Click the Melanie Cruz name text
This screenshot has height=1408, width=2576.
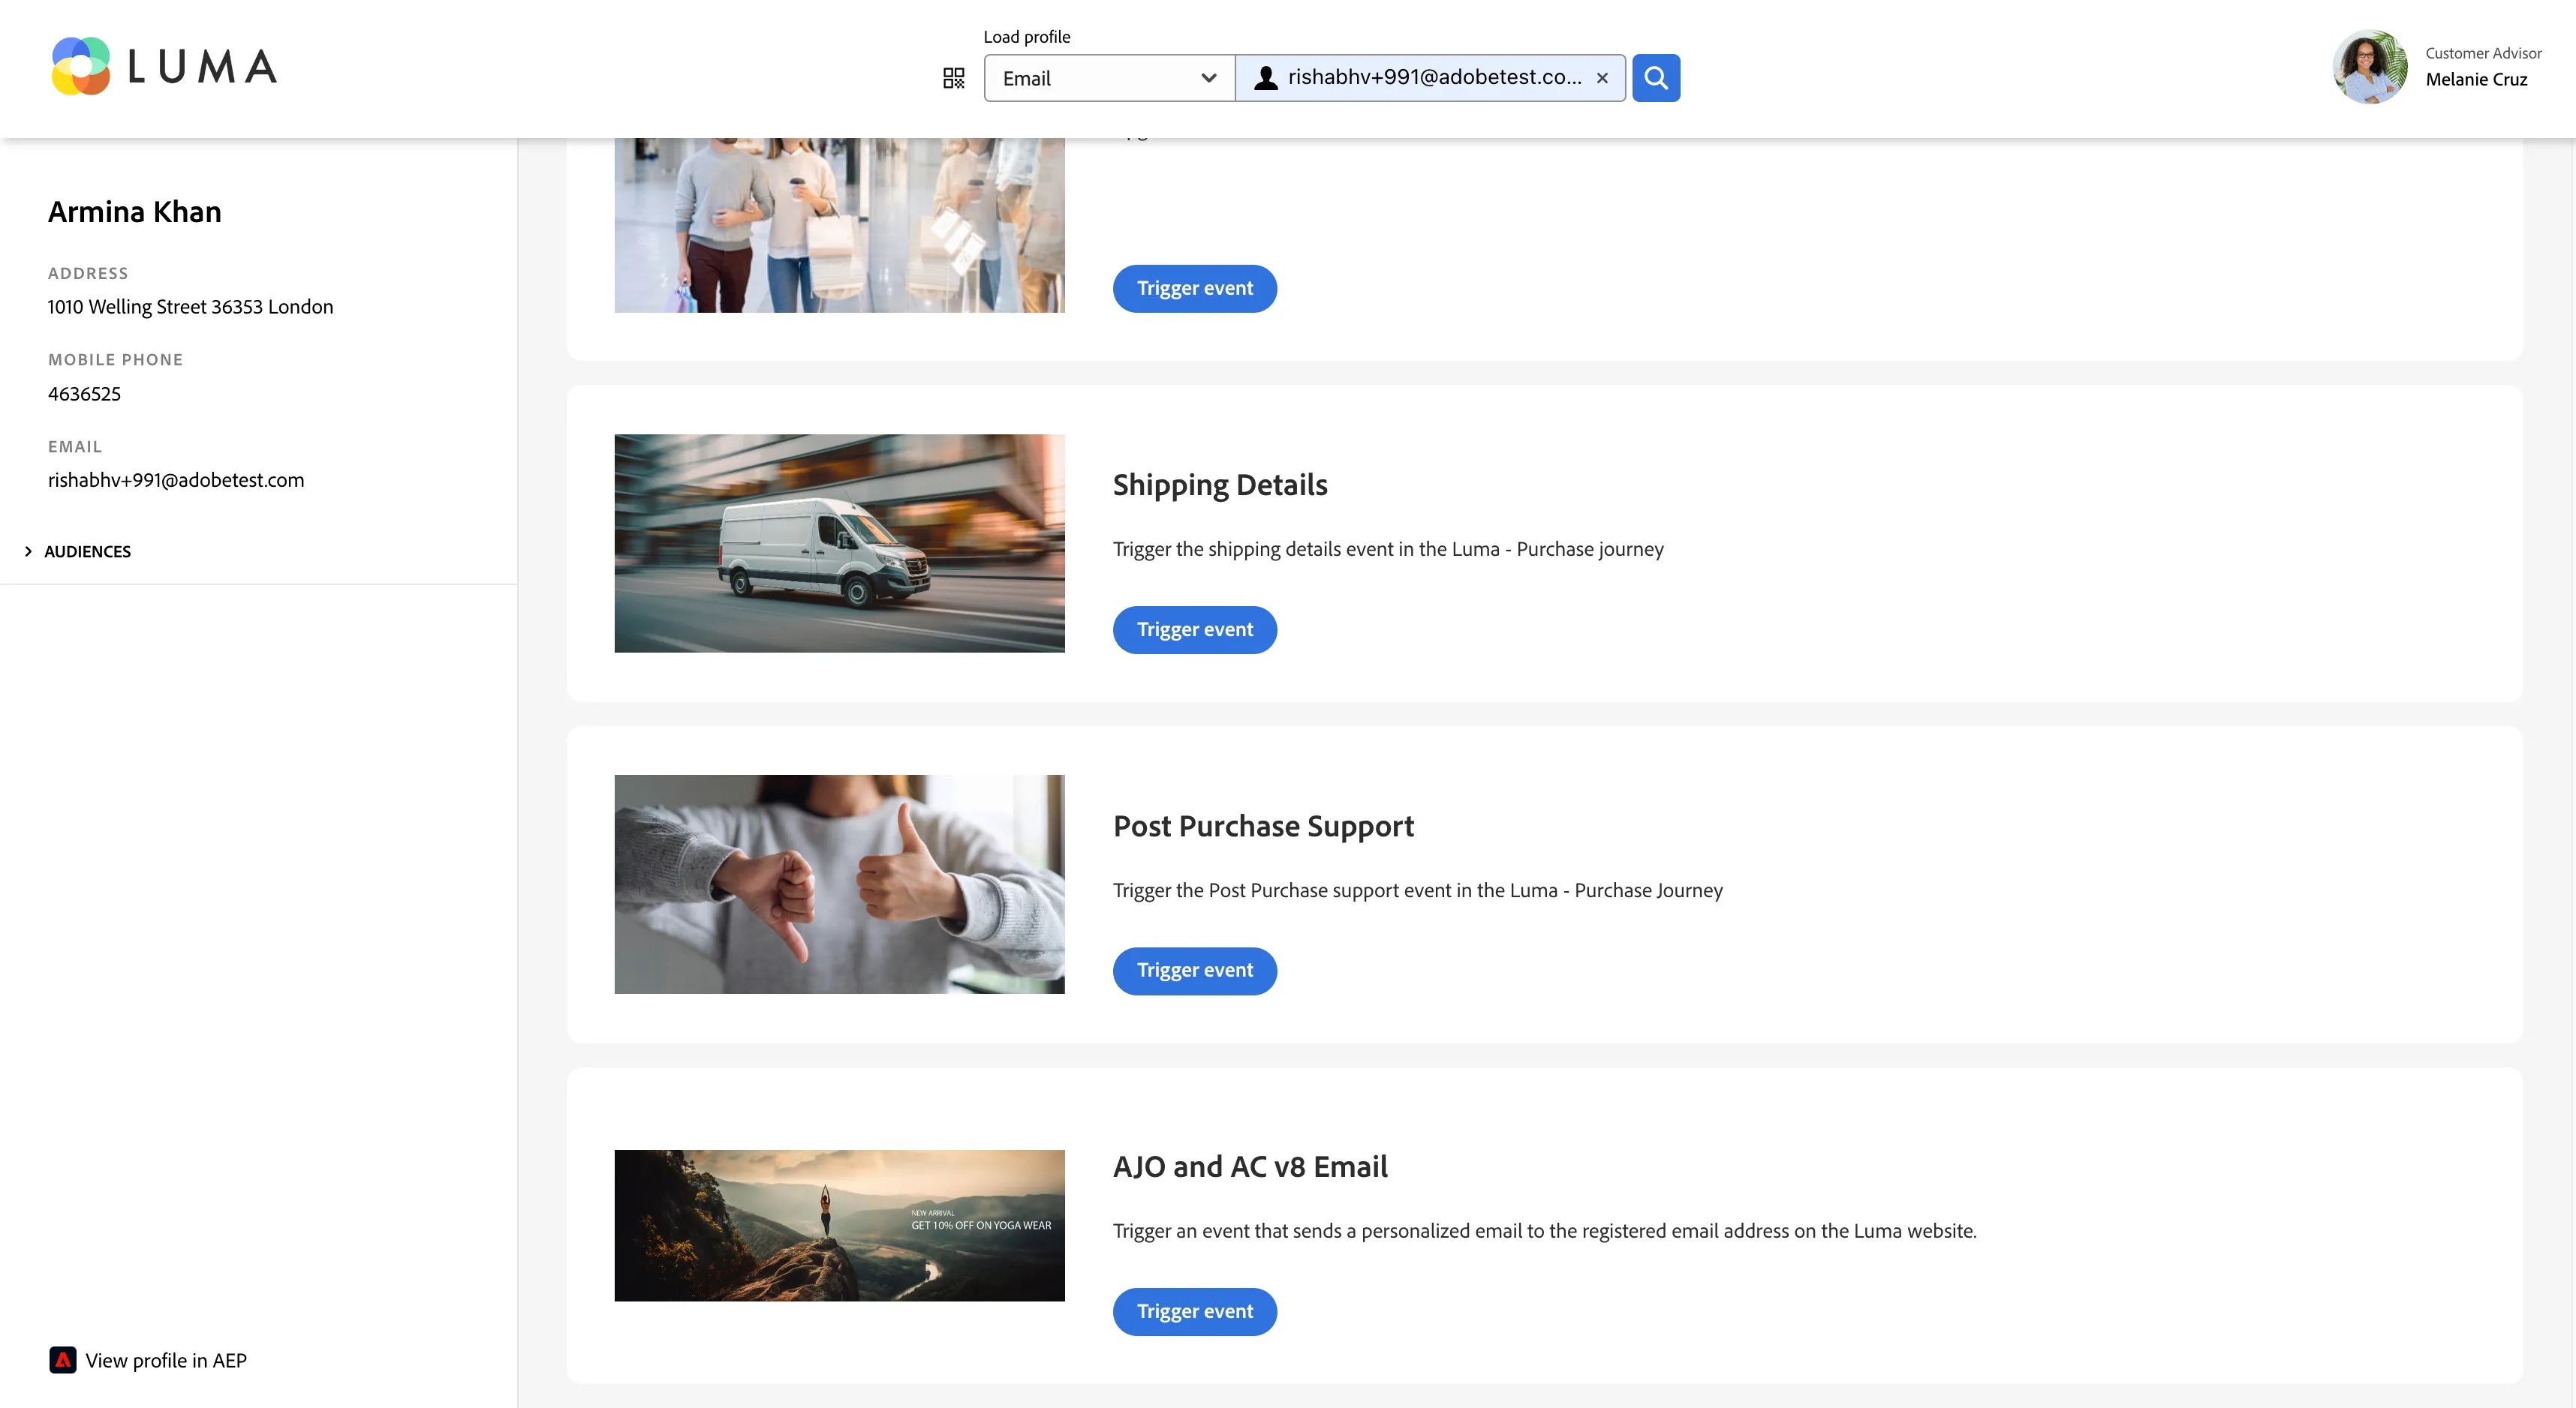2476,79
